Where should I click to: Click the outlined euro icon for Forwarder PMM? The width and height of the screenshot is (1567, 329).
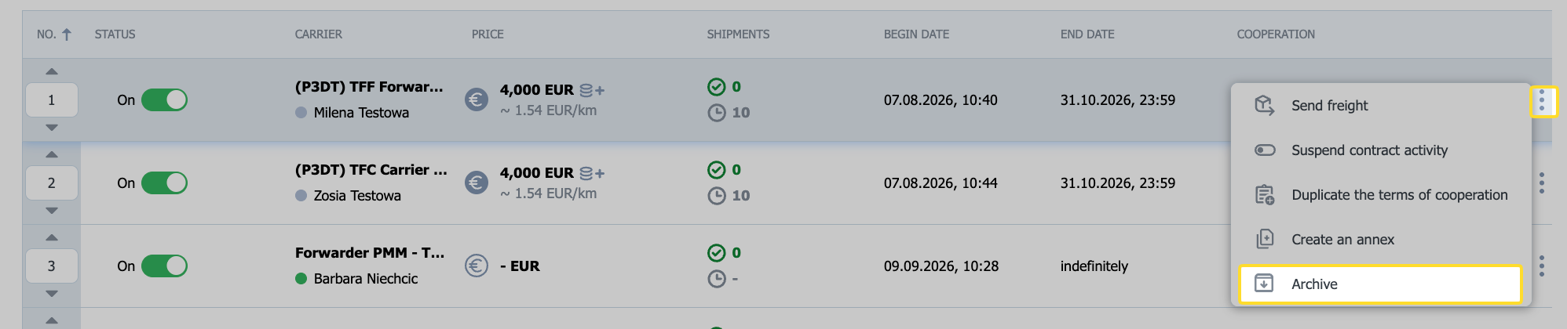477,266
